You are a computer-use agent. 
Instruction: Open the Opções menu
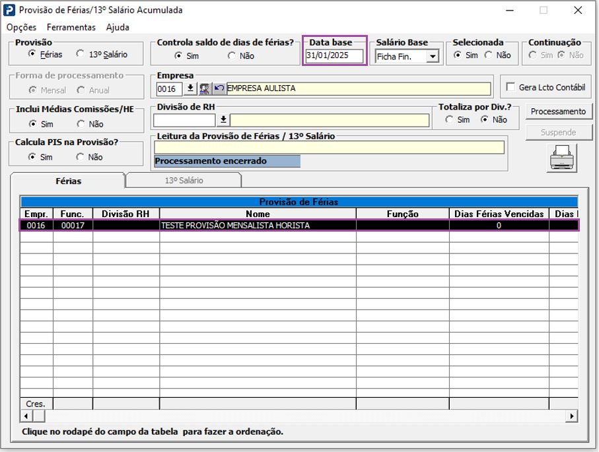click(x=21, y=28)
